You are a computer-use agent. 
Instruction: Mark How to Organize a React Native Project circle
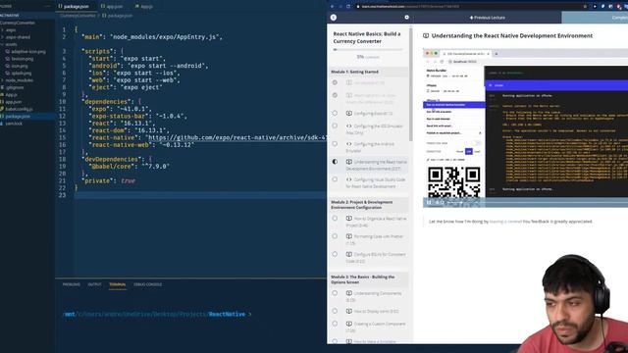tap(335, 219)
